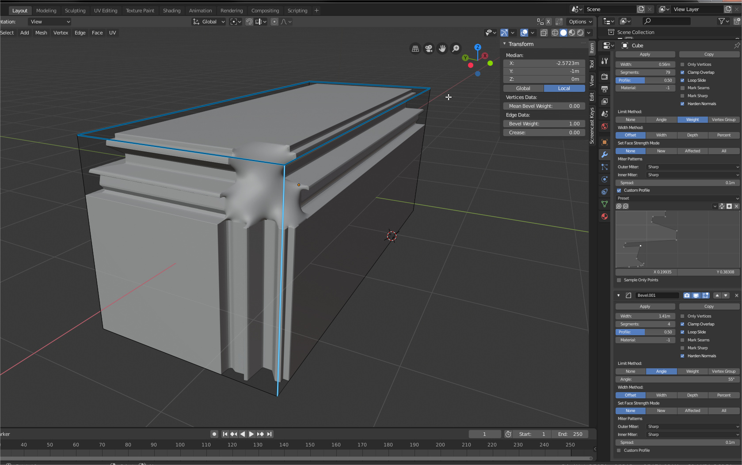Viewport: 742px width, 465px height.
Task: Enable Only Vertices in first bevel modifier
Action: [x=682, y=64]
